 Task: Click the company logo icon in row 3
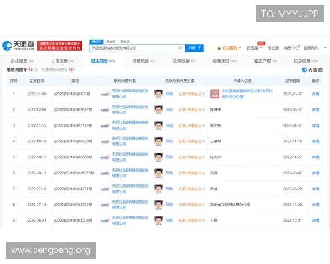pos(105,126)
